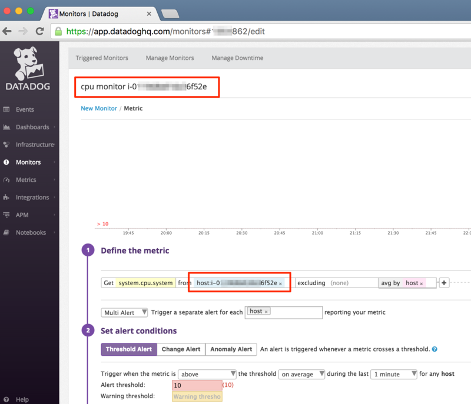Expand the Monitors submenu arrow
471x404 pixels.
[55, 162]
